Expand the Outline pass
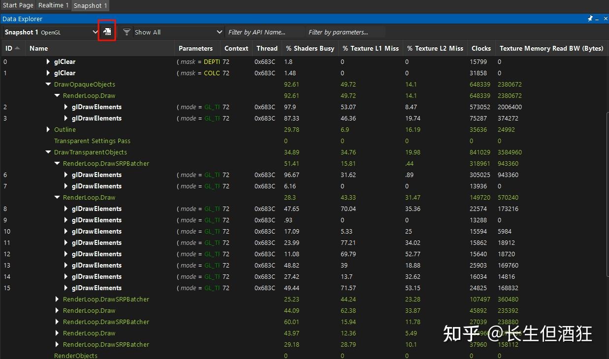The height and width of the screenshot is (359, 609). 48,129
